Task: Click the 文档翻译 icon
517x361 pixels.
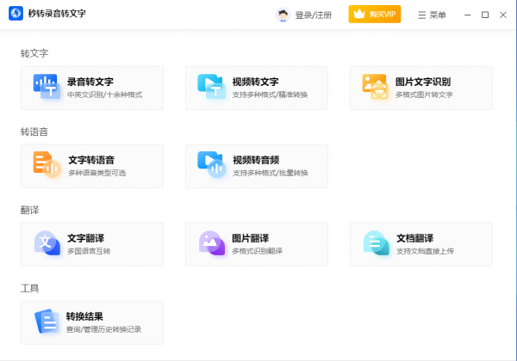Action: coord(375,242)
